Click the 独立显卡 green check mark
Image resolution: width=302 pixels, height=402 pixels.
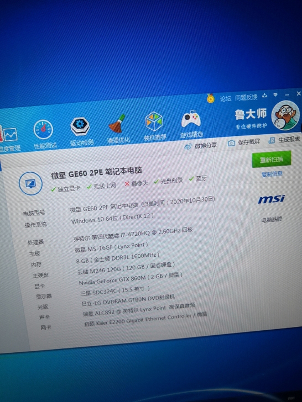tap(53, 189)
